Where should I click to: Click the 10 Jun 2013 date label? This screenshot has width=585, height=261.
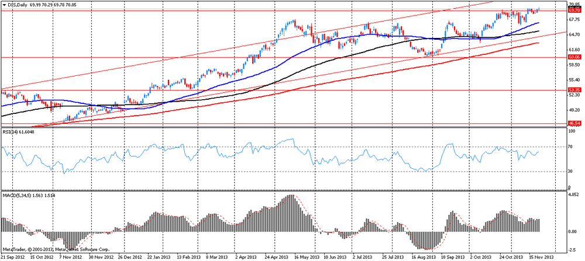tap(335, 257)
